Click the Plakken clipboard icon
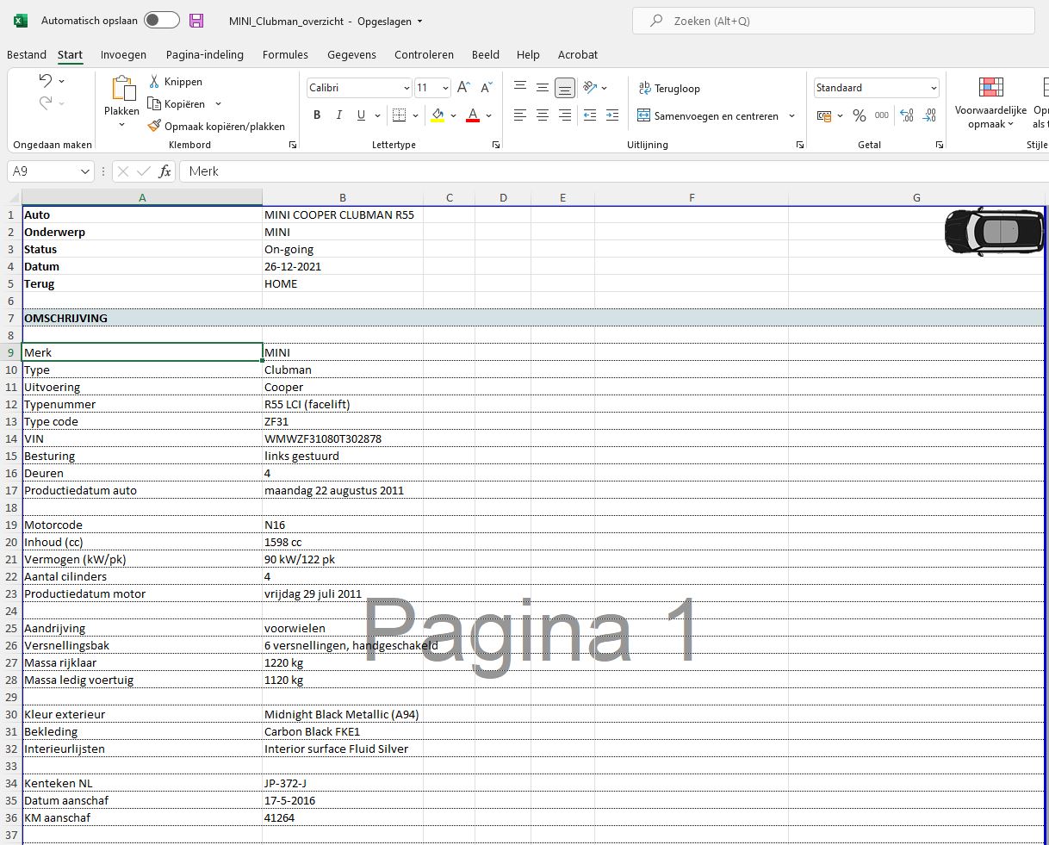1049x845 pixels. pyautogui.click(x=122, y=90)
